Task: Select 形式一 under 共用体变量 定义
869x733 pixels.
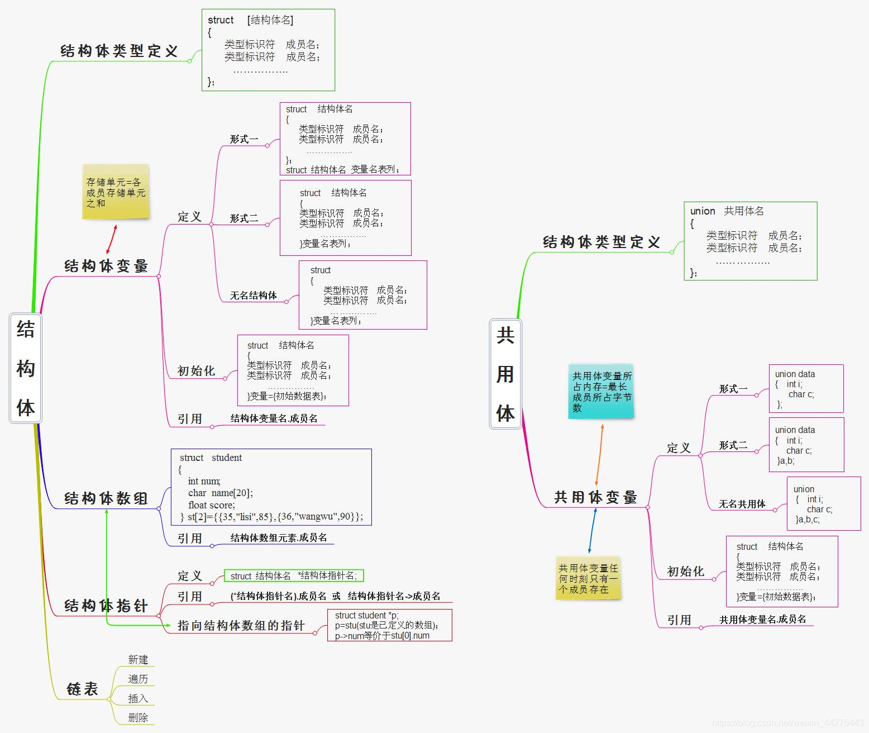Action: click(x=733, y=389)
